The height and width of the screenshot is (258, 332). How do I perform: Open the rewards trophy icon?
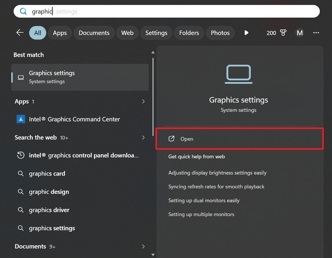283,32
